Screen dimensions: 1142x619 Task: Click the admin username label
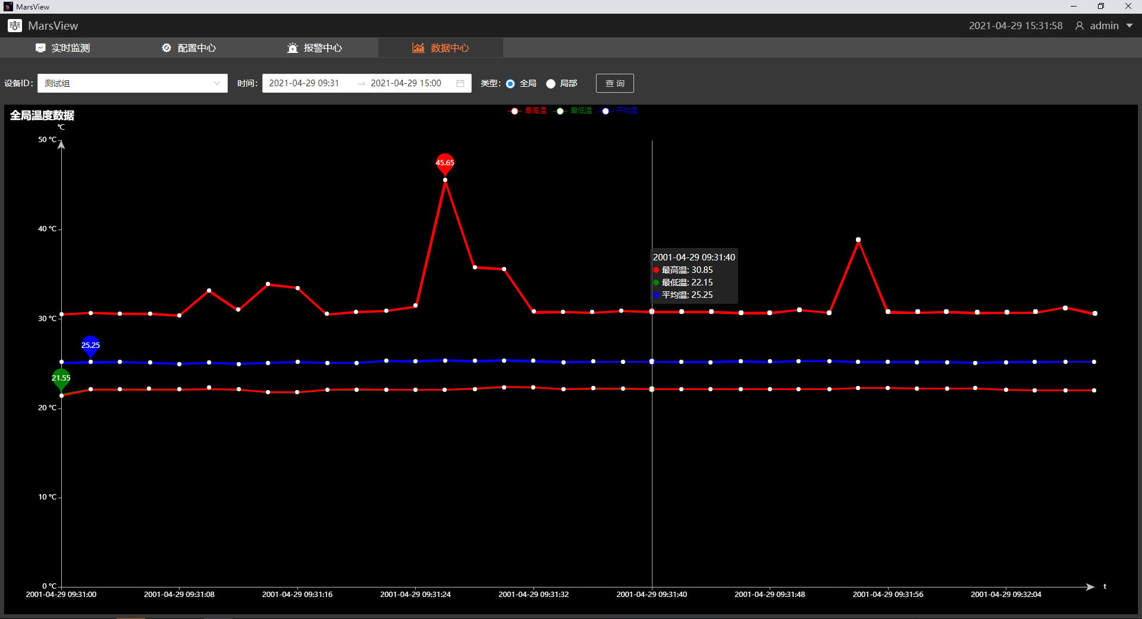click(1105, 26)
